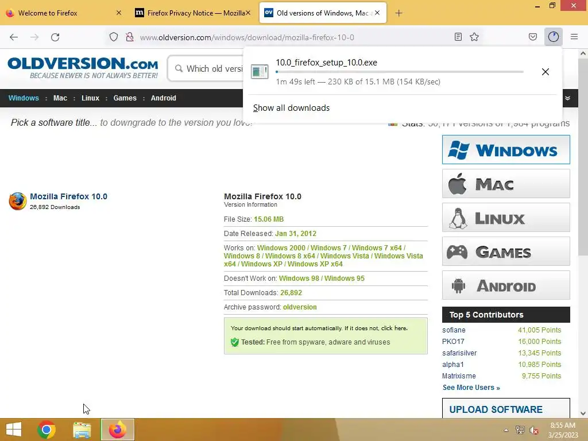Open the Save to Pocket icon
The width and height of the screenshot is (588, 441).
[x=533, y=37]
